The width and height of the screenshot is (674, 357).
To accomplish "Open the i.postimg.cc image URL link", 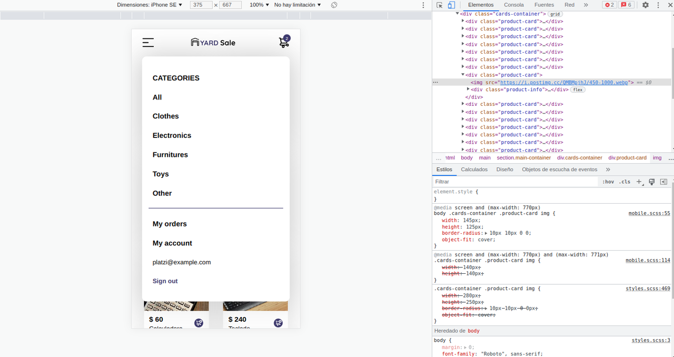I will click(564, 83).
